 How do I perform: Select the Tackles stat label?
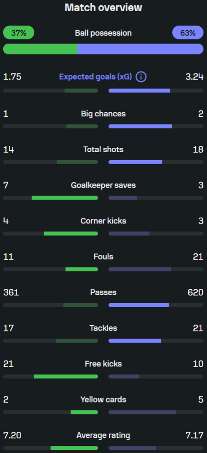pyautogui.click(x=103, y=328)
